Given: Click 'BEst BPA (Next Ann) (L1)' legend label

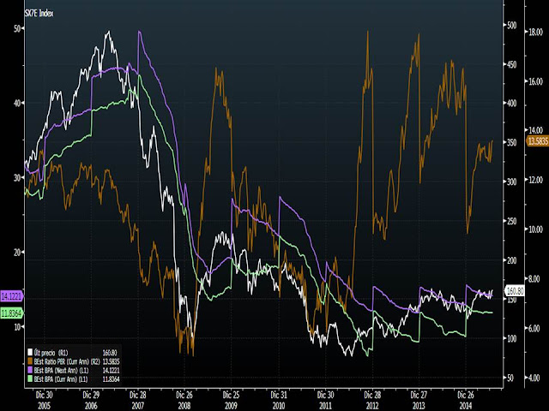Looking at the screenshot, I should [61, 370].
